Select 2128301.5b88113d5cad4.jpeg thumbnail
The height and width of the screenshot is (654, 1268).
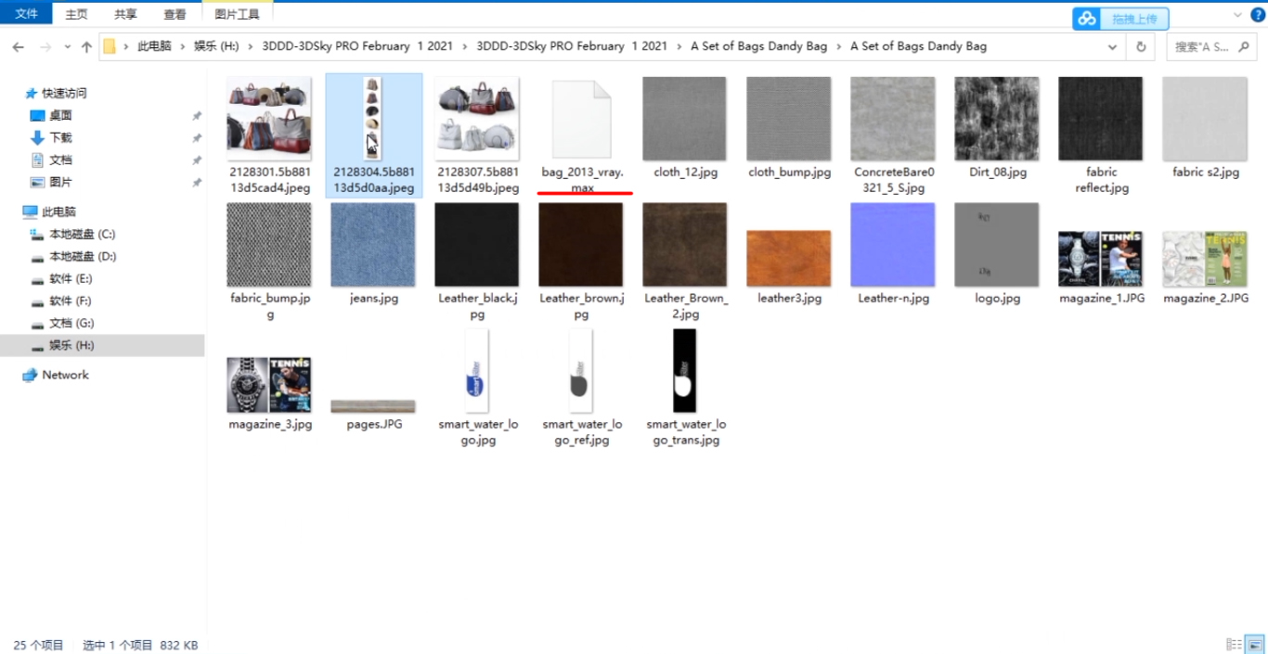click(269, 119)
